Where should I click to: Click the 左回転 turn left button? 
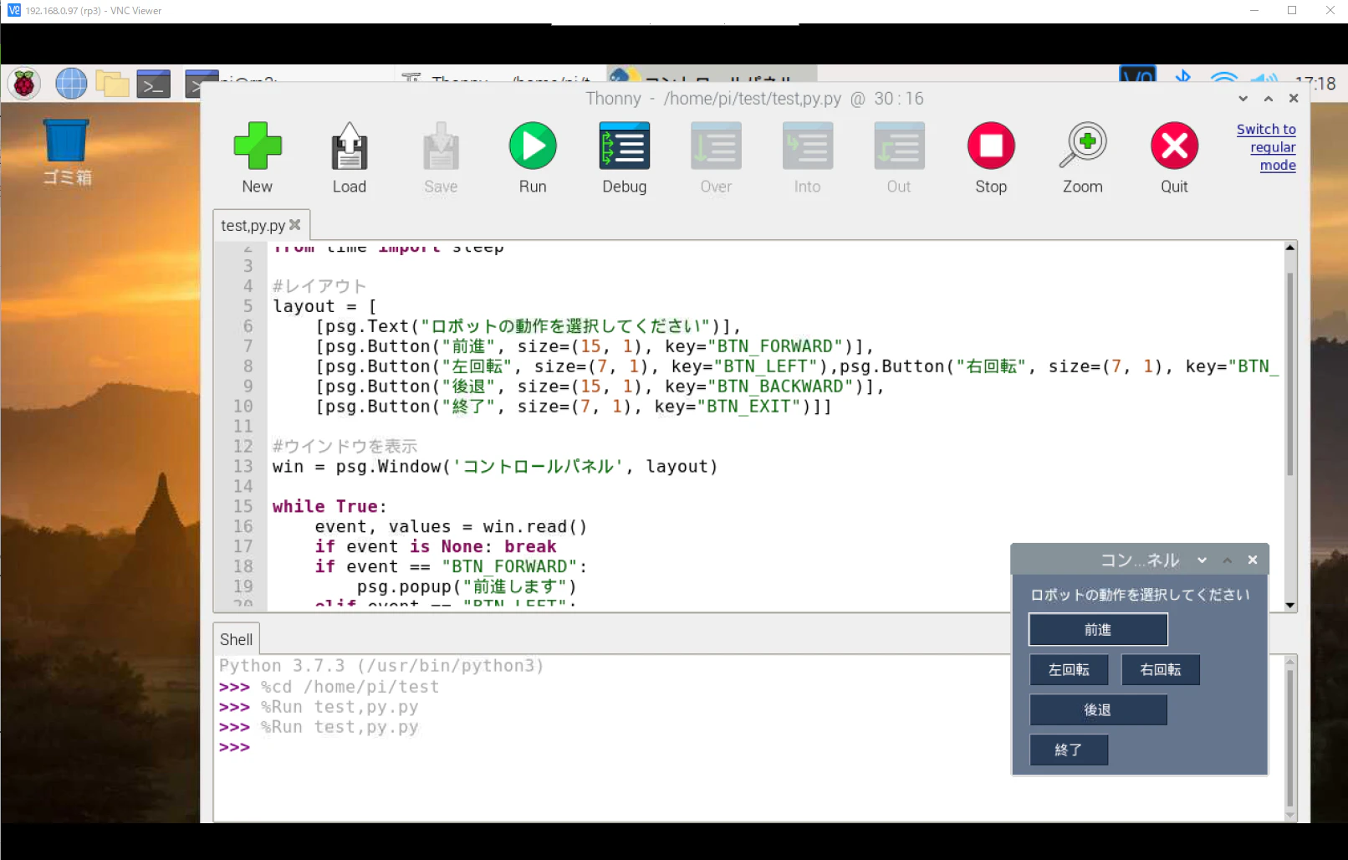1069,670
